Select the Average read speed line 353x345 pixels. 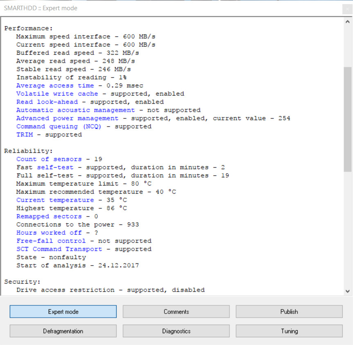76,61
